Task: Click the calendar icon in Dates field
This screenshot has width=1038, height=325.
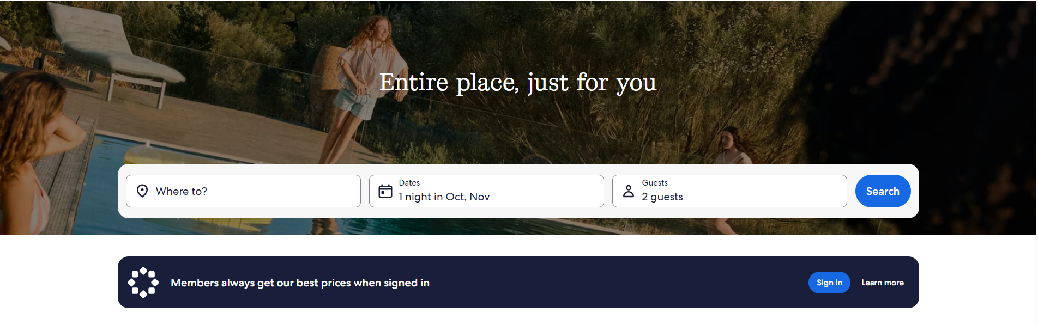Action: [385, 191]
